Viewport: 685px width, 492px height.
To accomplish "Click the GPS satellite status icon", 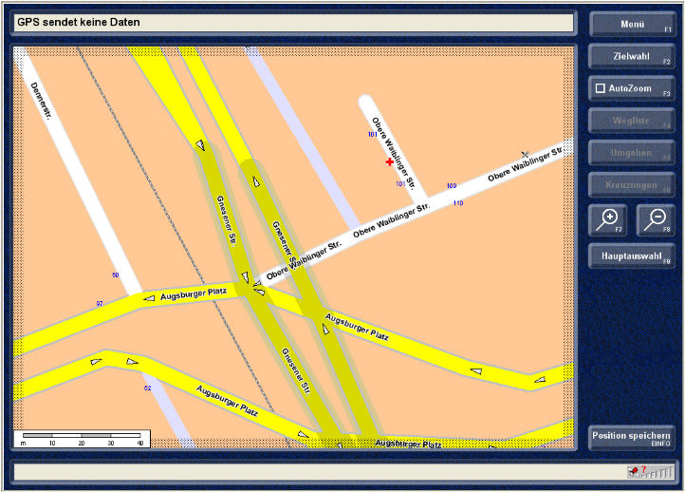I will (x=633, y=470).
